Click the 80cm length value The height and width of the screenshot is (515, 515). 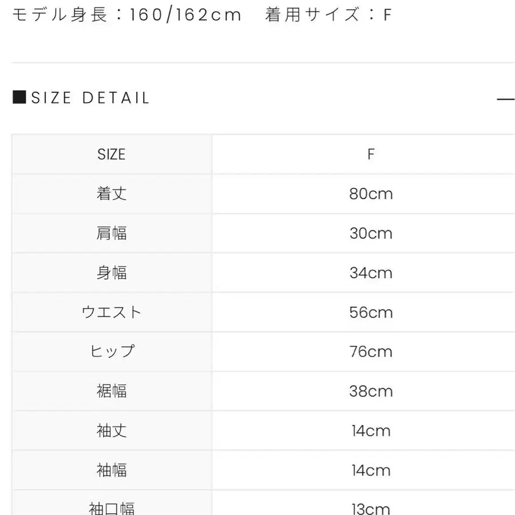[x=371, y=194]
